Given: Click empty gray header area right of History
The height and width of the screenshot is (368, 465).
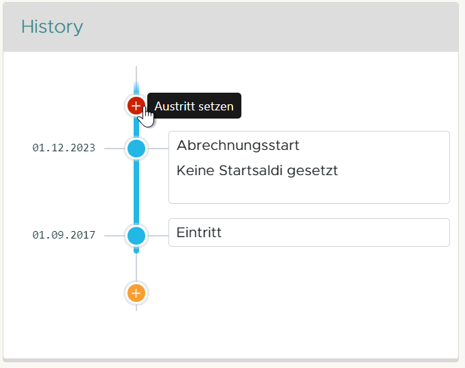Looking at the screenshot, I should coord(273,27).
